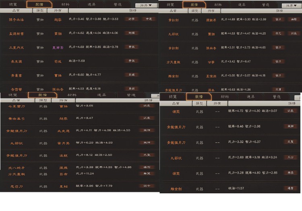This screenshot has width=302, height=211.
Task: Click trait tag on the 統率+6.63 row
Action: pos(278,90)
